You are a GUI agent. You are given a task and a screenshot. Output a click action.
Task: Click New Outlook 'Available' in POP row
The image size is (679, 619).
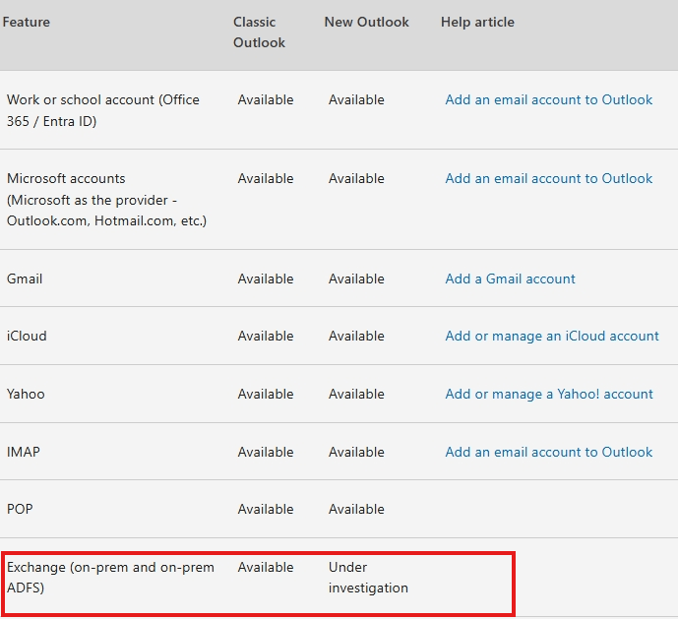[356, 509]
